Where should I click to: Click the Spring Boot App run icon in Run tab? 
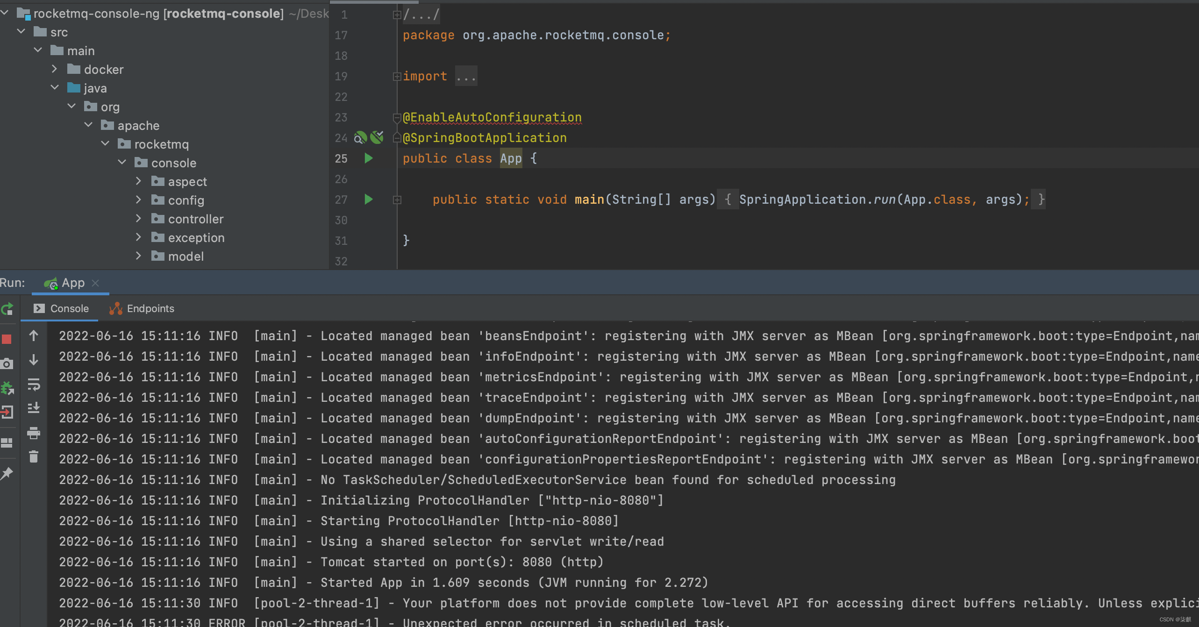(x=50, y=283)
